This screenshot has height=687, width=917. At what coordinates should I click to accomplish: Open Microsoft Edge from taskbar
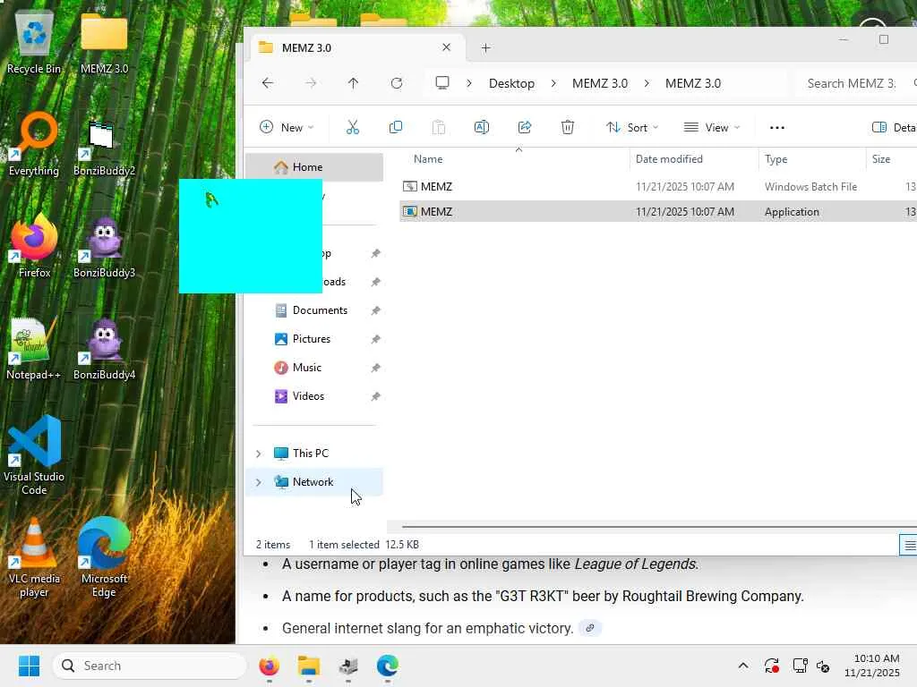pos(387,666)
